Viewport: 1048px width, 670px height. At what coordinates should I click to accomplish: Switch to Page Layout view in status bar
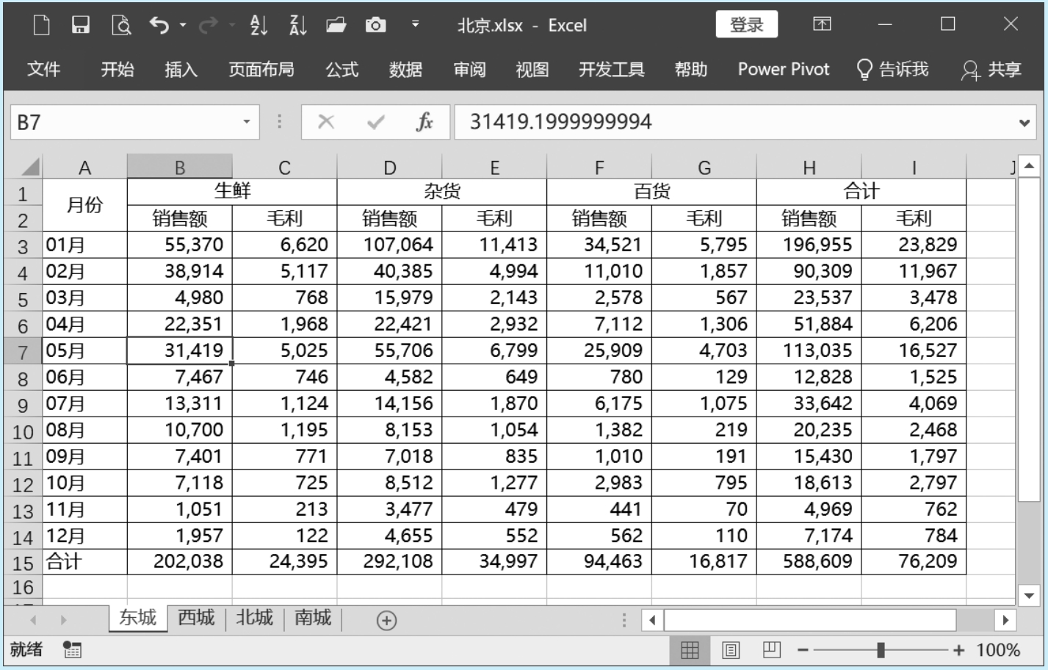(x=731, y=650)
